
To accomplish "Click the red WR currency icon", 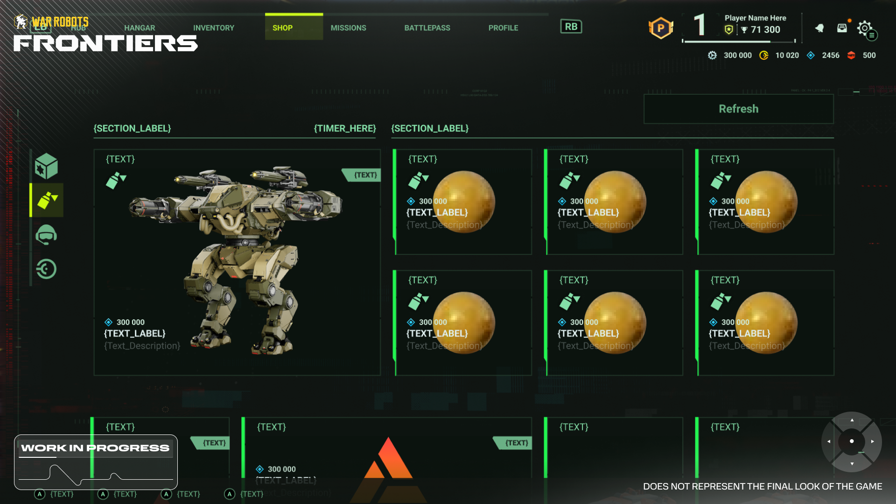I will [851, 56].
